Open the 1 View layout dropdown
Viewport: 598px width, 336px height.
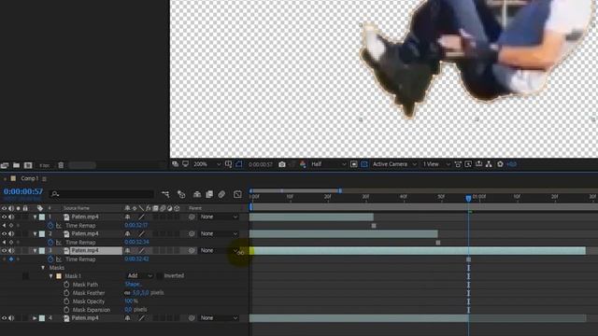[436, 164]
